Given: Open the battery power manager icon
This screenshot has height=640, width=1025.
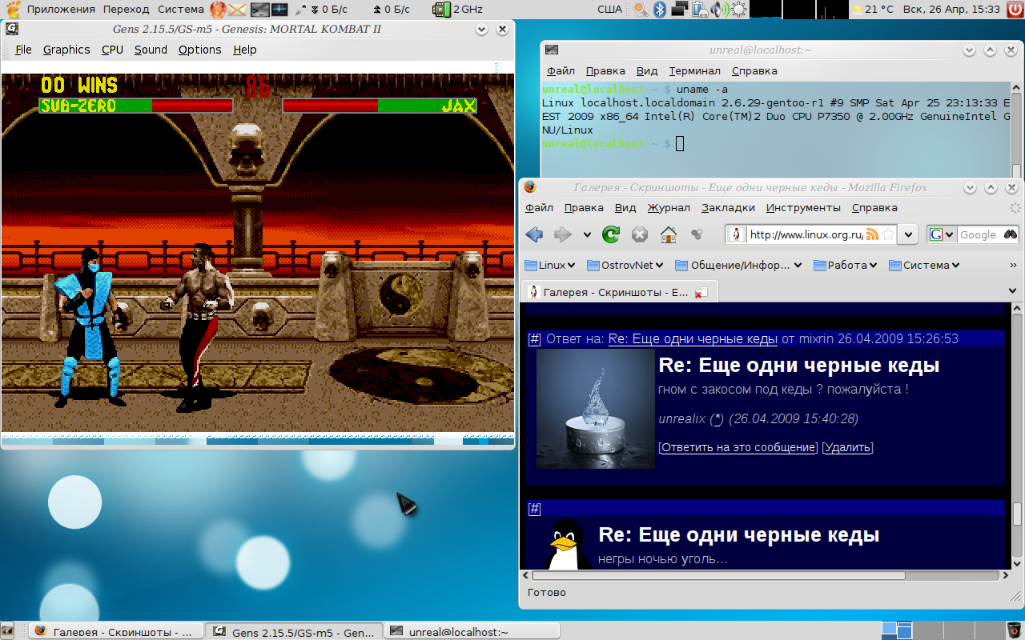Looking at the screenshot, I should click(699, 10).
